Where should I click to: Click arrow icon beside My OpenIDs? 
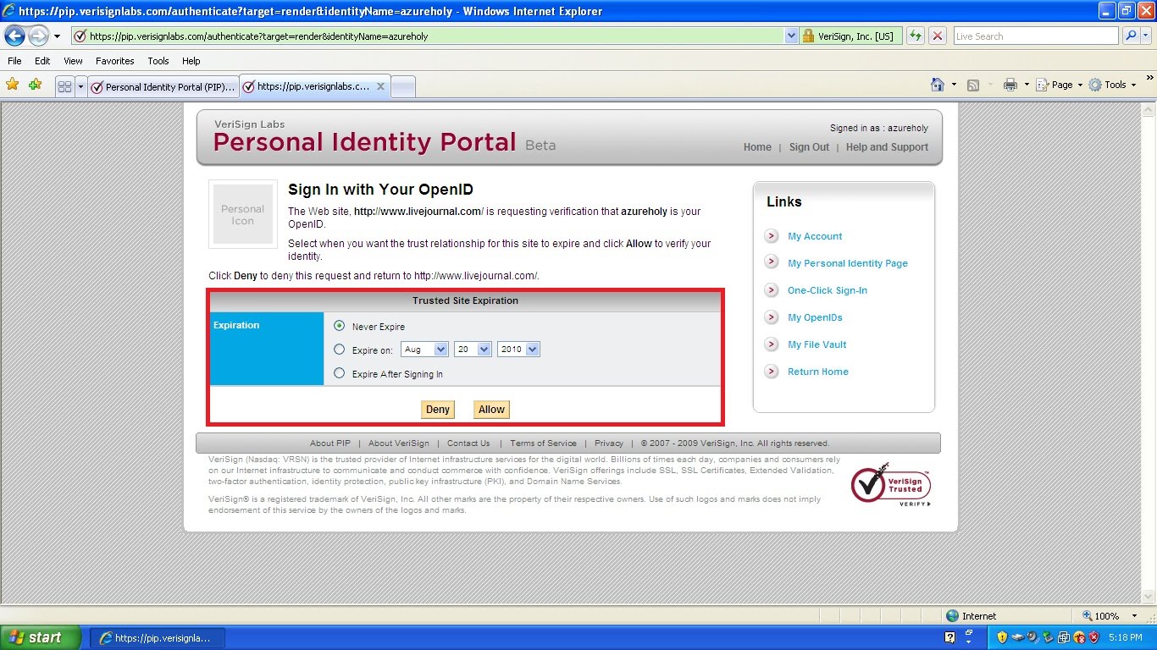[772, 317]
